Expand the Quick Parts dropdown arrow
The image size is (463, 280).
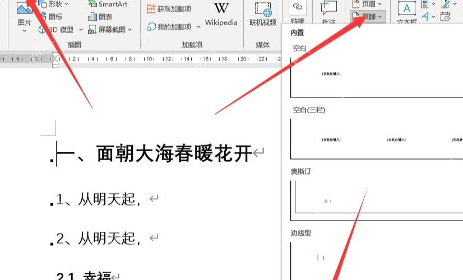point(433,4)
